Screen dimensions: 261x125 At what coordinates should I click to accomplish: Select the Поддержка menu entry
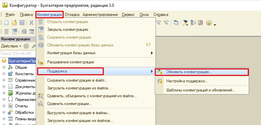pos(96,71)
